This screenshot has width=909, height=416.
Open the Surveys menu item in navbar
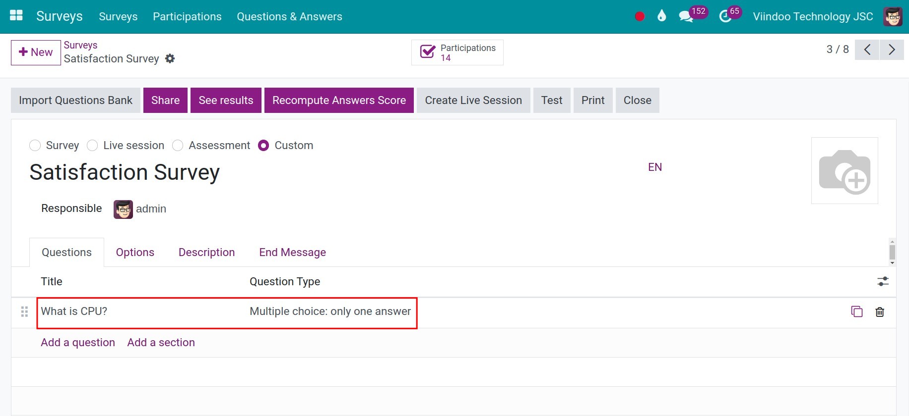pyautogui.click(x=118, y=16)
